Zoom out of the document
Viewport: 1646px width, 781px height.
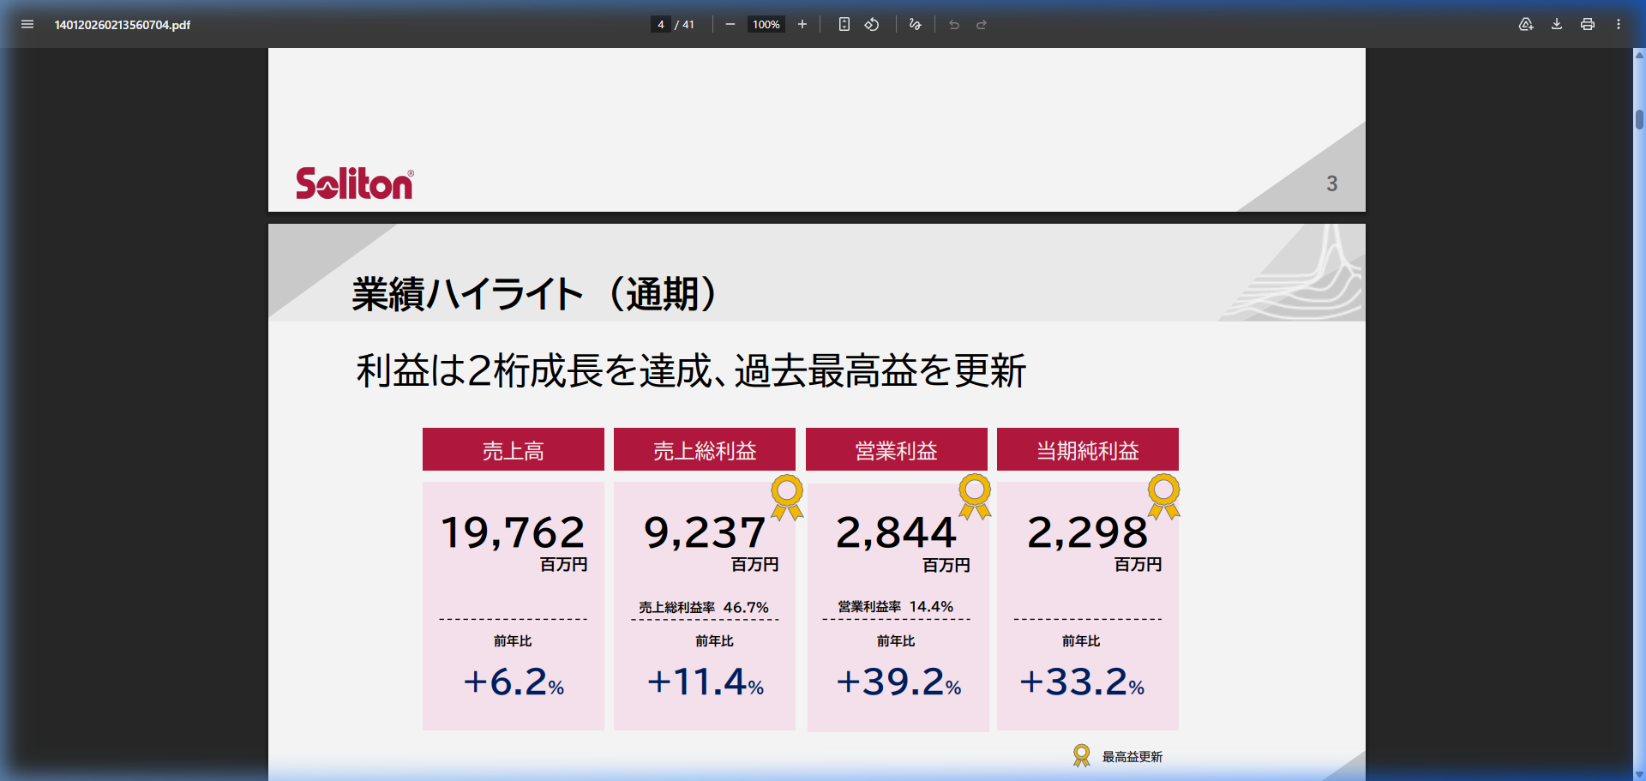730,24
